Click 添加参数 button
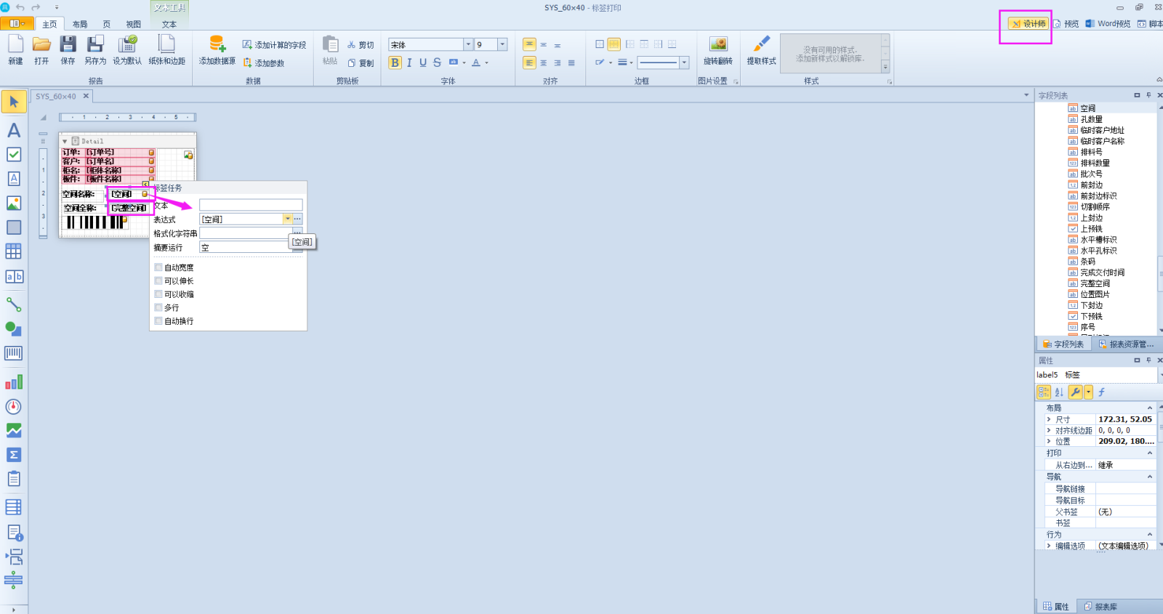Screen dimensions: 1163x614 263,63
